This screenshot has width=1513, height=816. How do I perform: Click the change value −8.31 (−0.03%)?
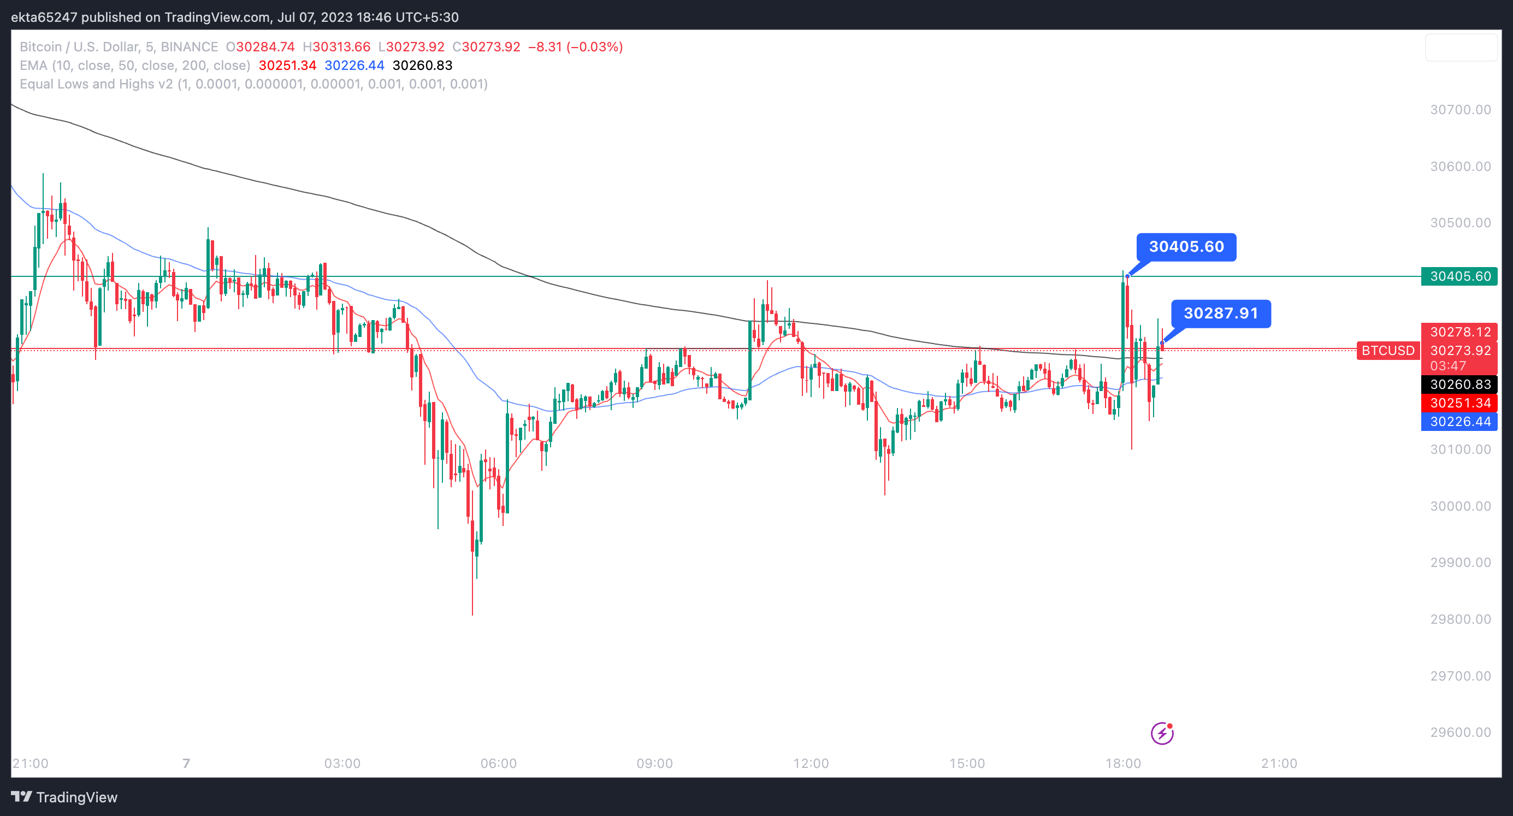576,47
